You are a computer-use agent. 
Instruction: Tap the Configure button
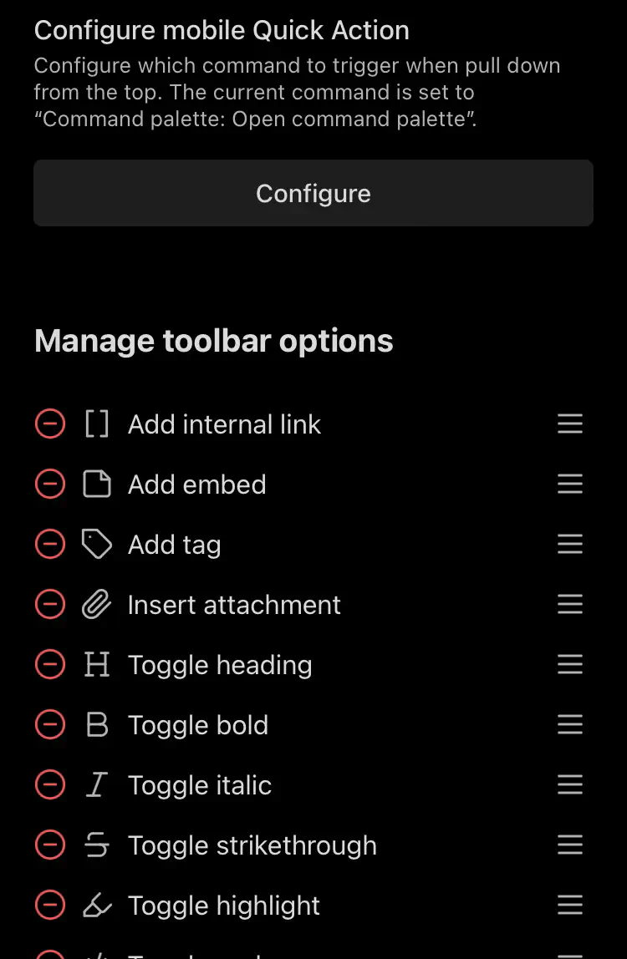313,194
